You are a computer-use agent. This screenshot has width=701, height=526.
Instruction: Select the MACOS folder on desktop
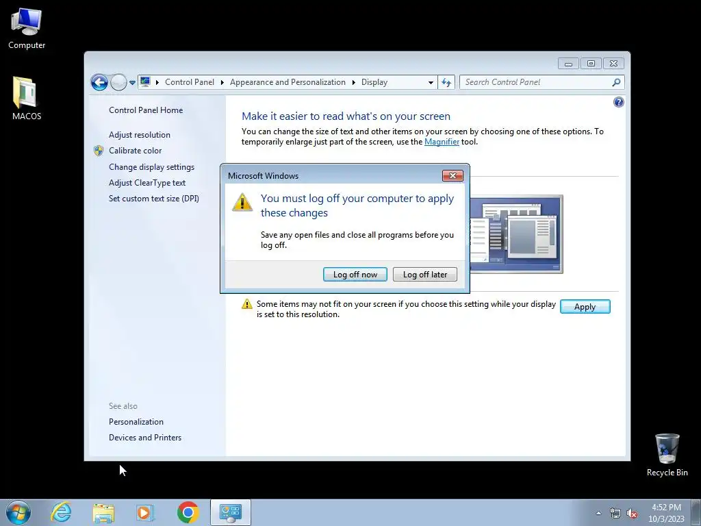tap(27, 99)
